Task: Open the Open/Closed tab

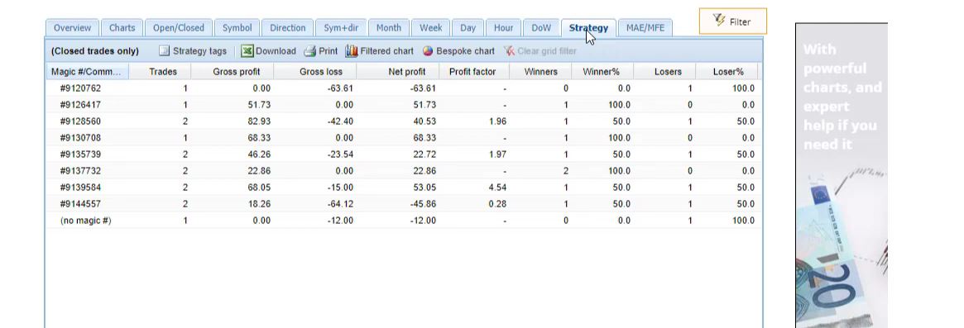Action: [178, 27]
